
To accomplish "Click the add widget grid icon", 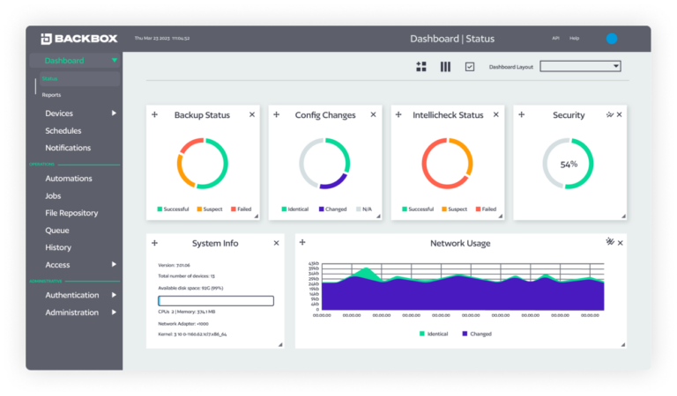I will 421,67.
